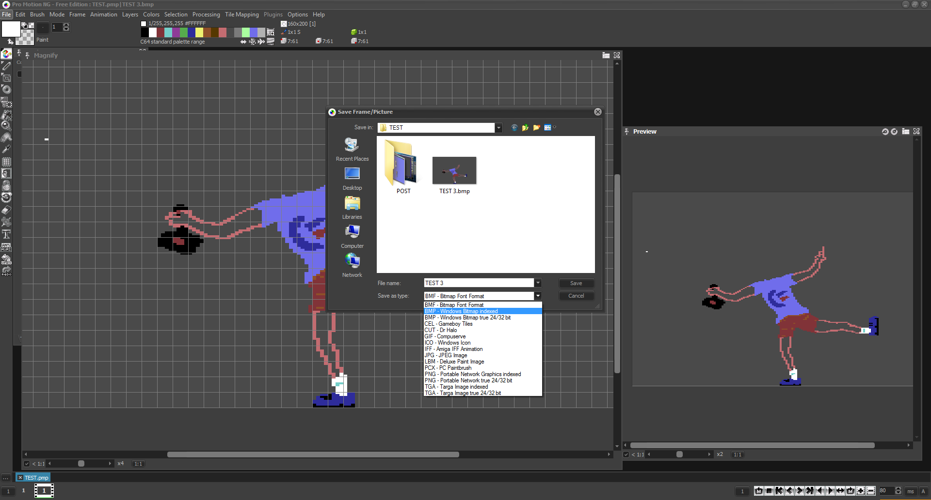Screen dimensions: 931x500
Task: Click the create new folder icon
Action: click(536, 128)
